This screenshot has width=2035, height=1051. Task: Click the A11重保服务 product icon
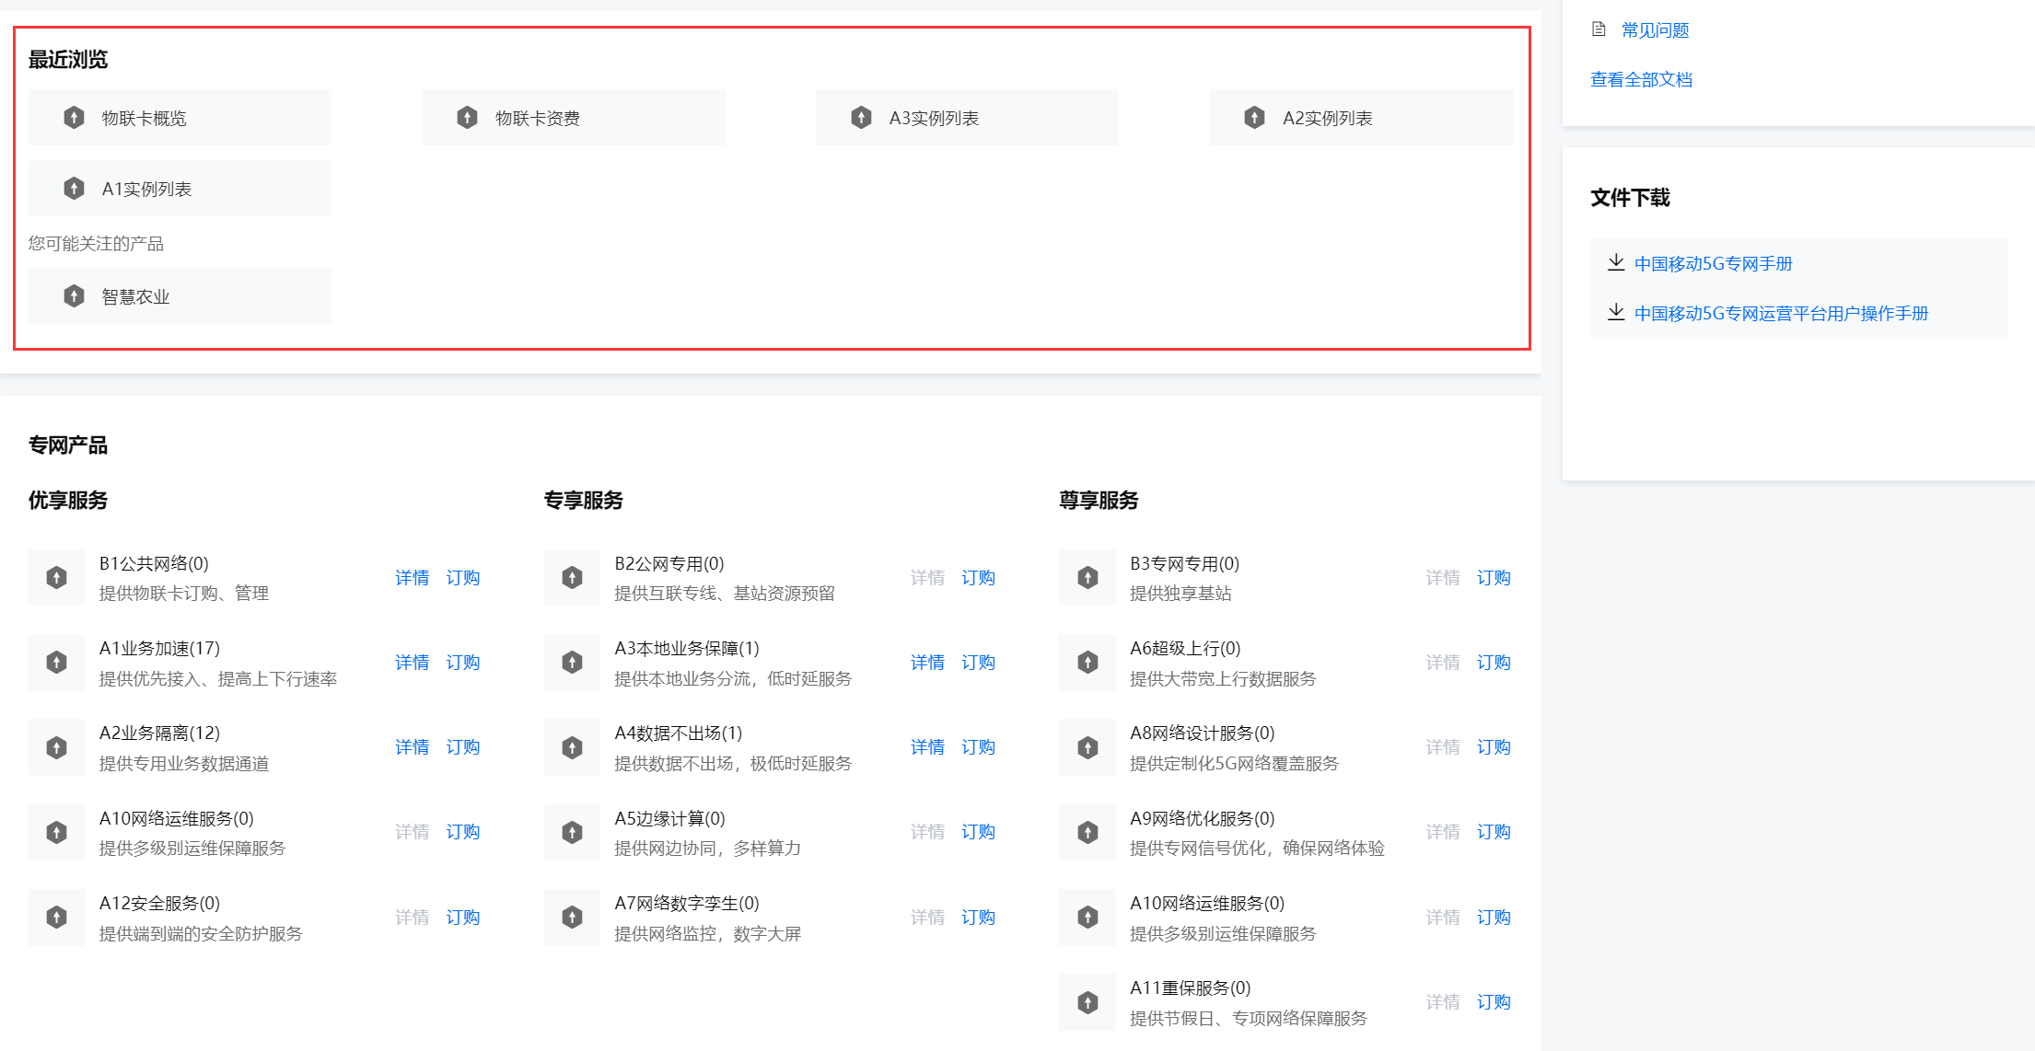point(1087,1002)
